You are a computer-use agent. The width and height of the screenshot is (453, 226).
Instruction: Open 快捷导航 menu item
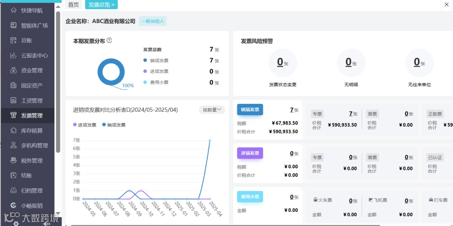click(x=28, y=10)
